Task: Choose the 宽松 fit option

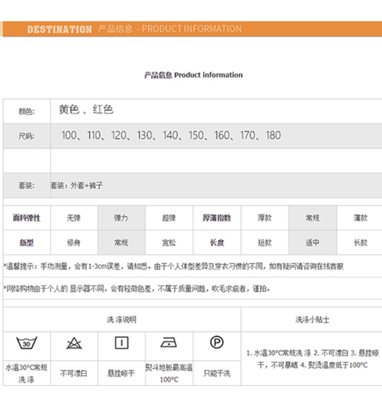Action: coord(169,242)
